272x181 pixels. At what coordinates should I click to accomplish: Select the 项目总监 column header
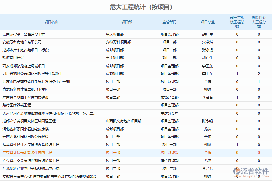pyautogui.click(x=208, y=22)
